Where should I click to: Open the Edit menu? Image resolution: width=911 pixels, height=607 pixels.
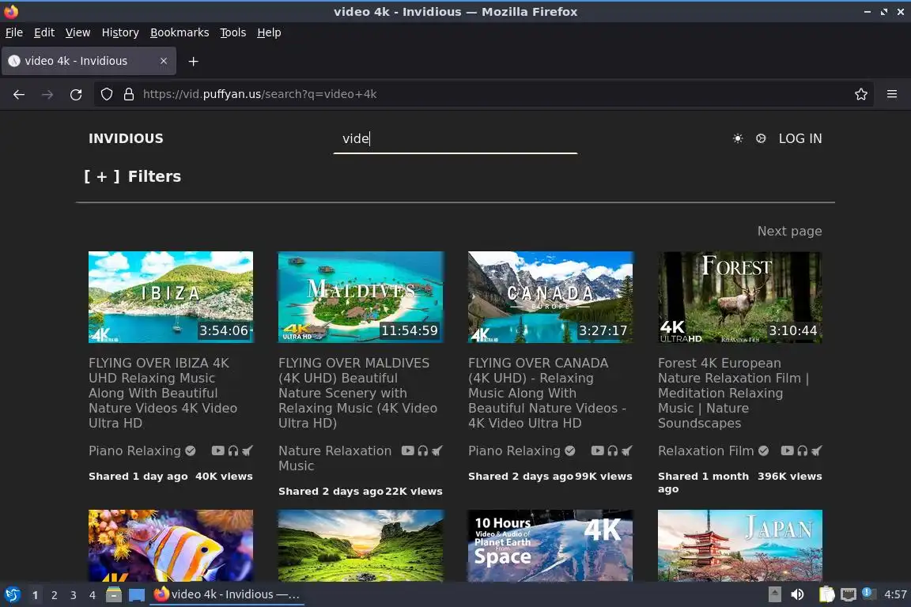(44, 32)
